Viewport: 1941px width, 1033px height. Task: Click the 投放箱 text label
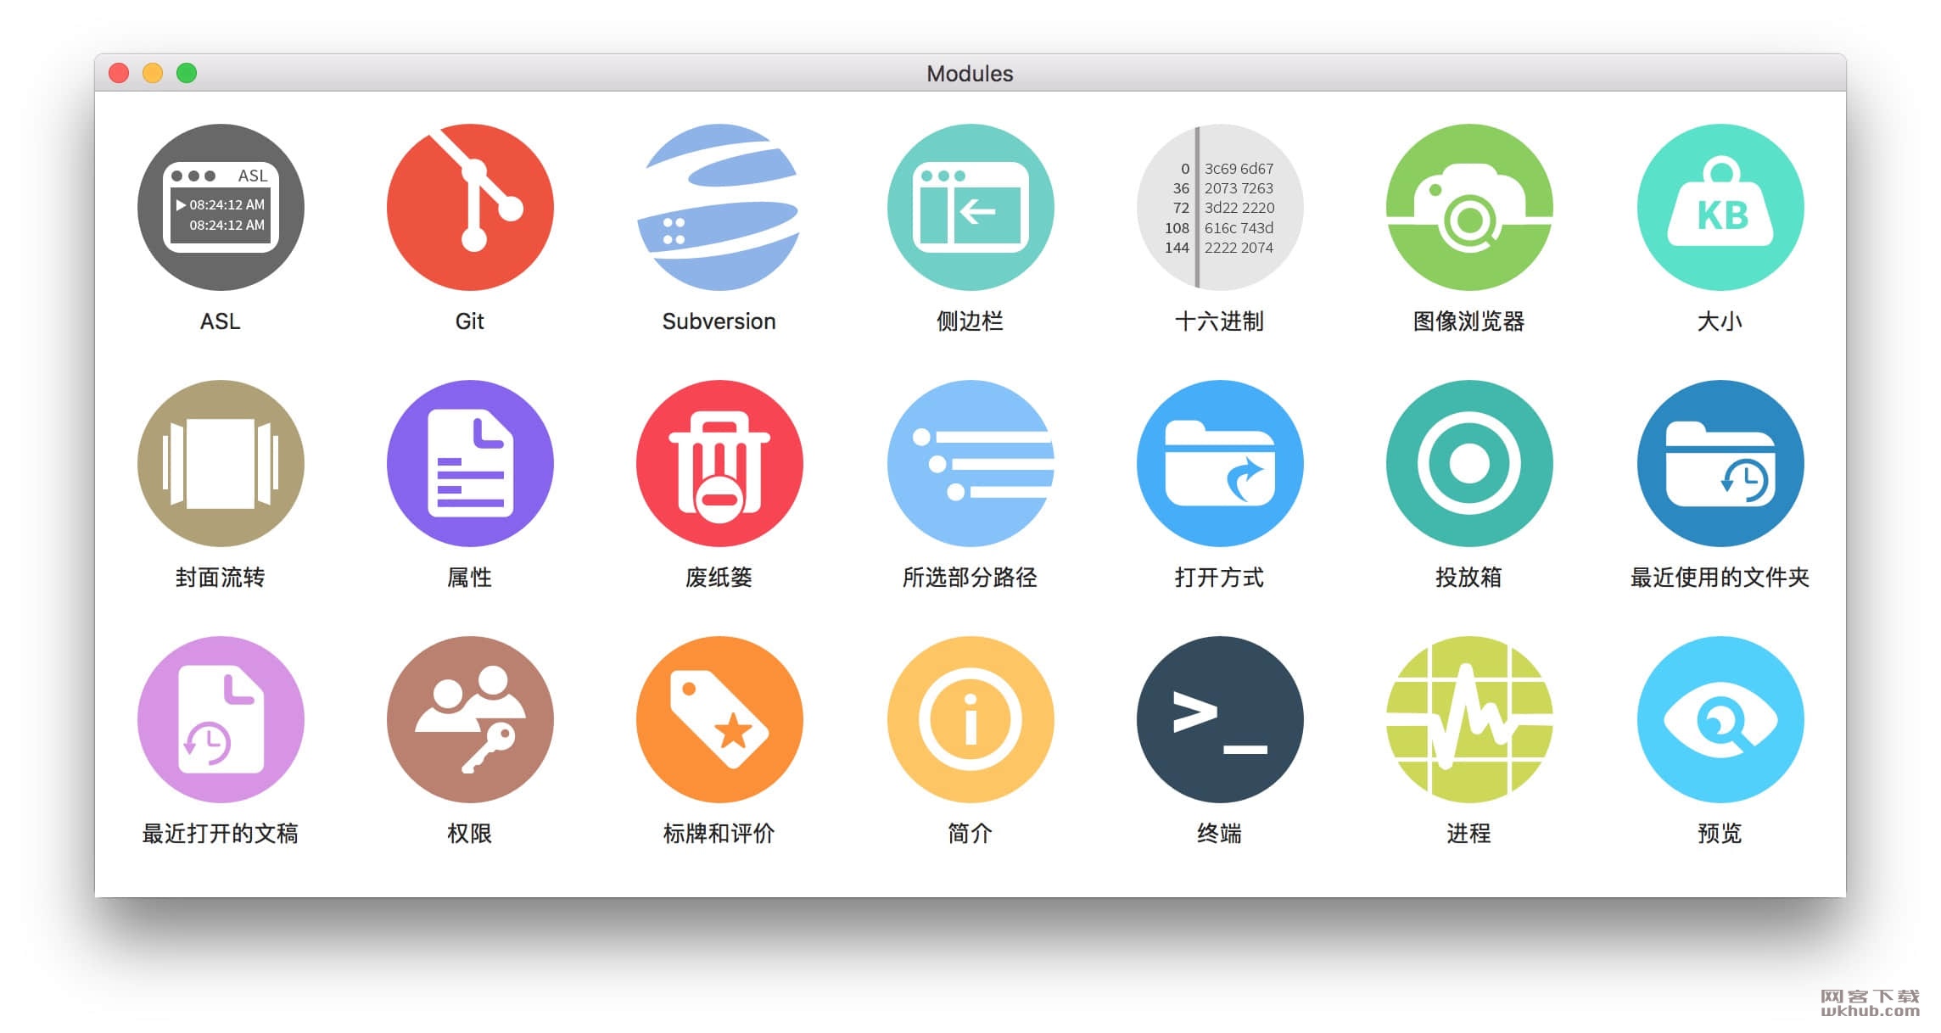coord(1469,578)
